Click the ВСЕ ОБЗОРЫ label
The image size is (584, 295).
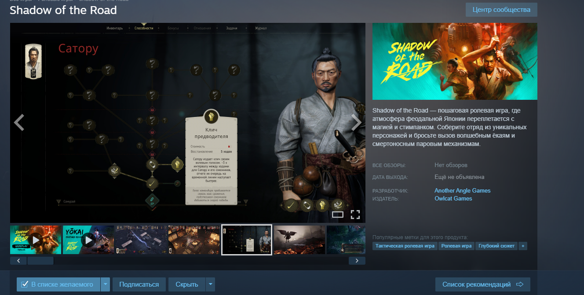(389, 166)
